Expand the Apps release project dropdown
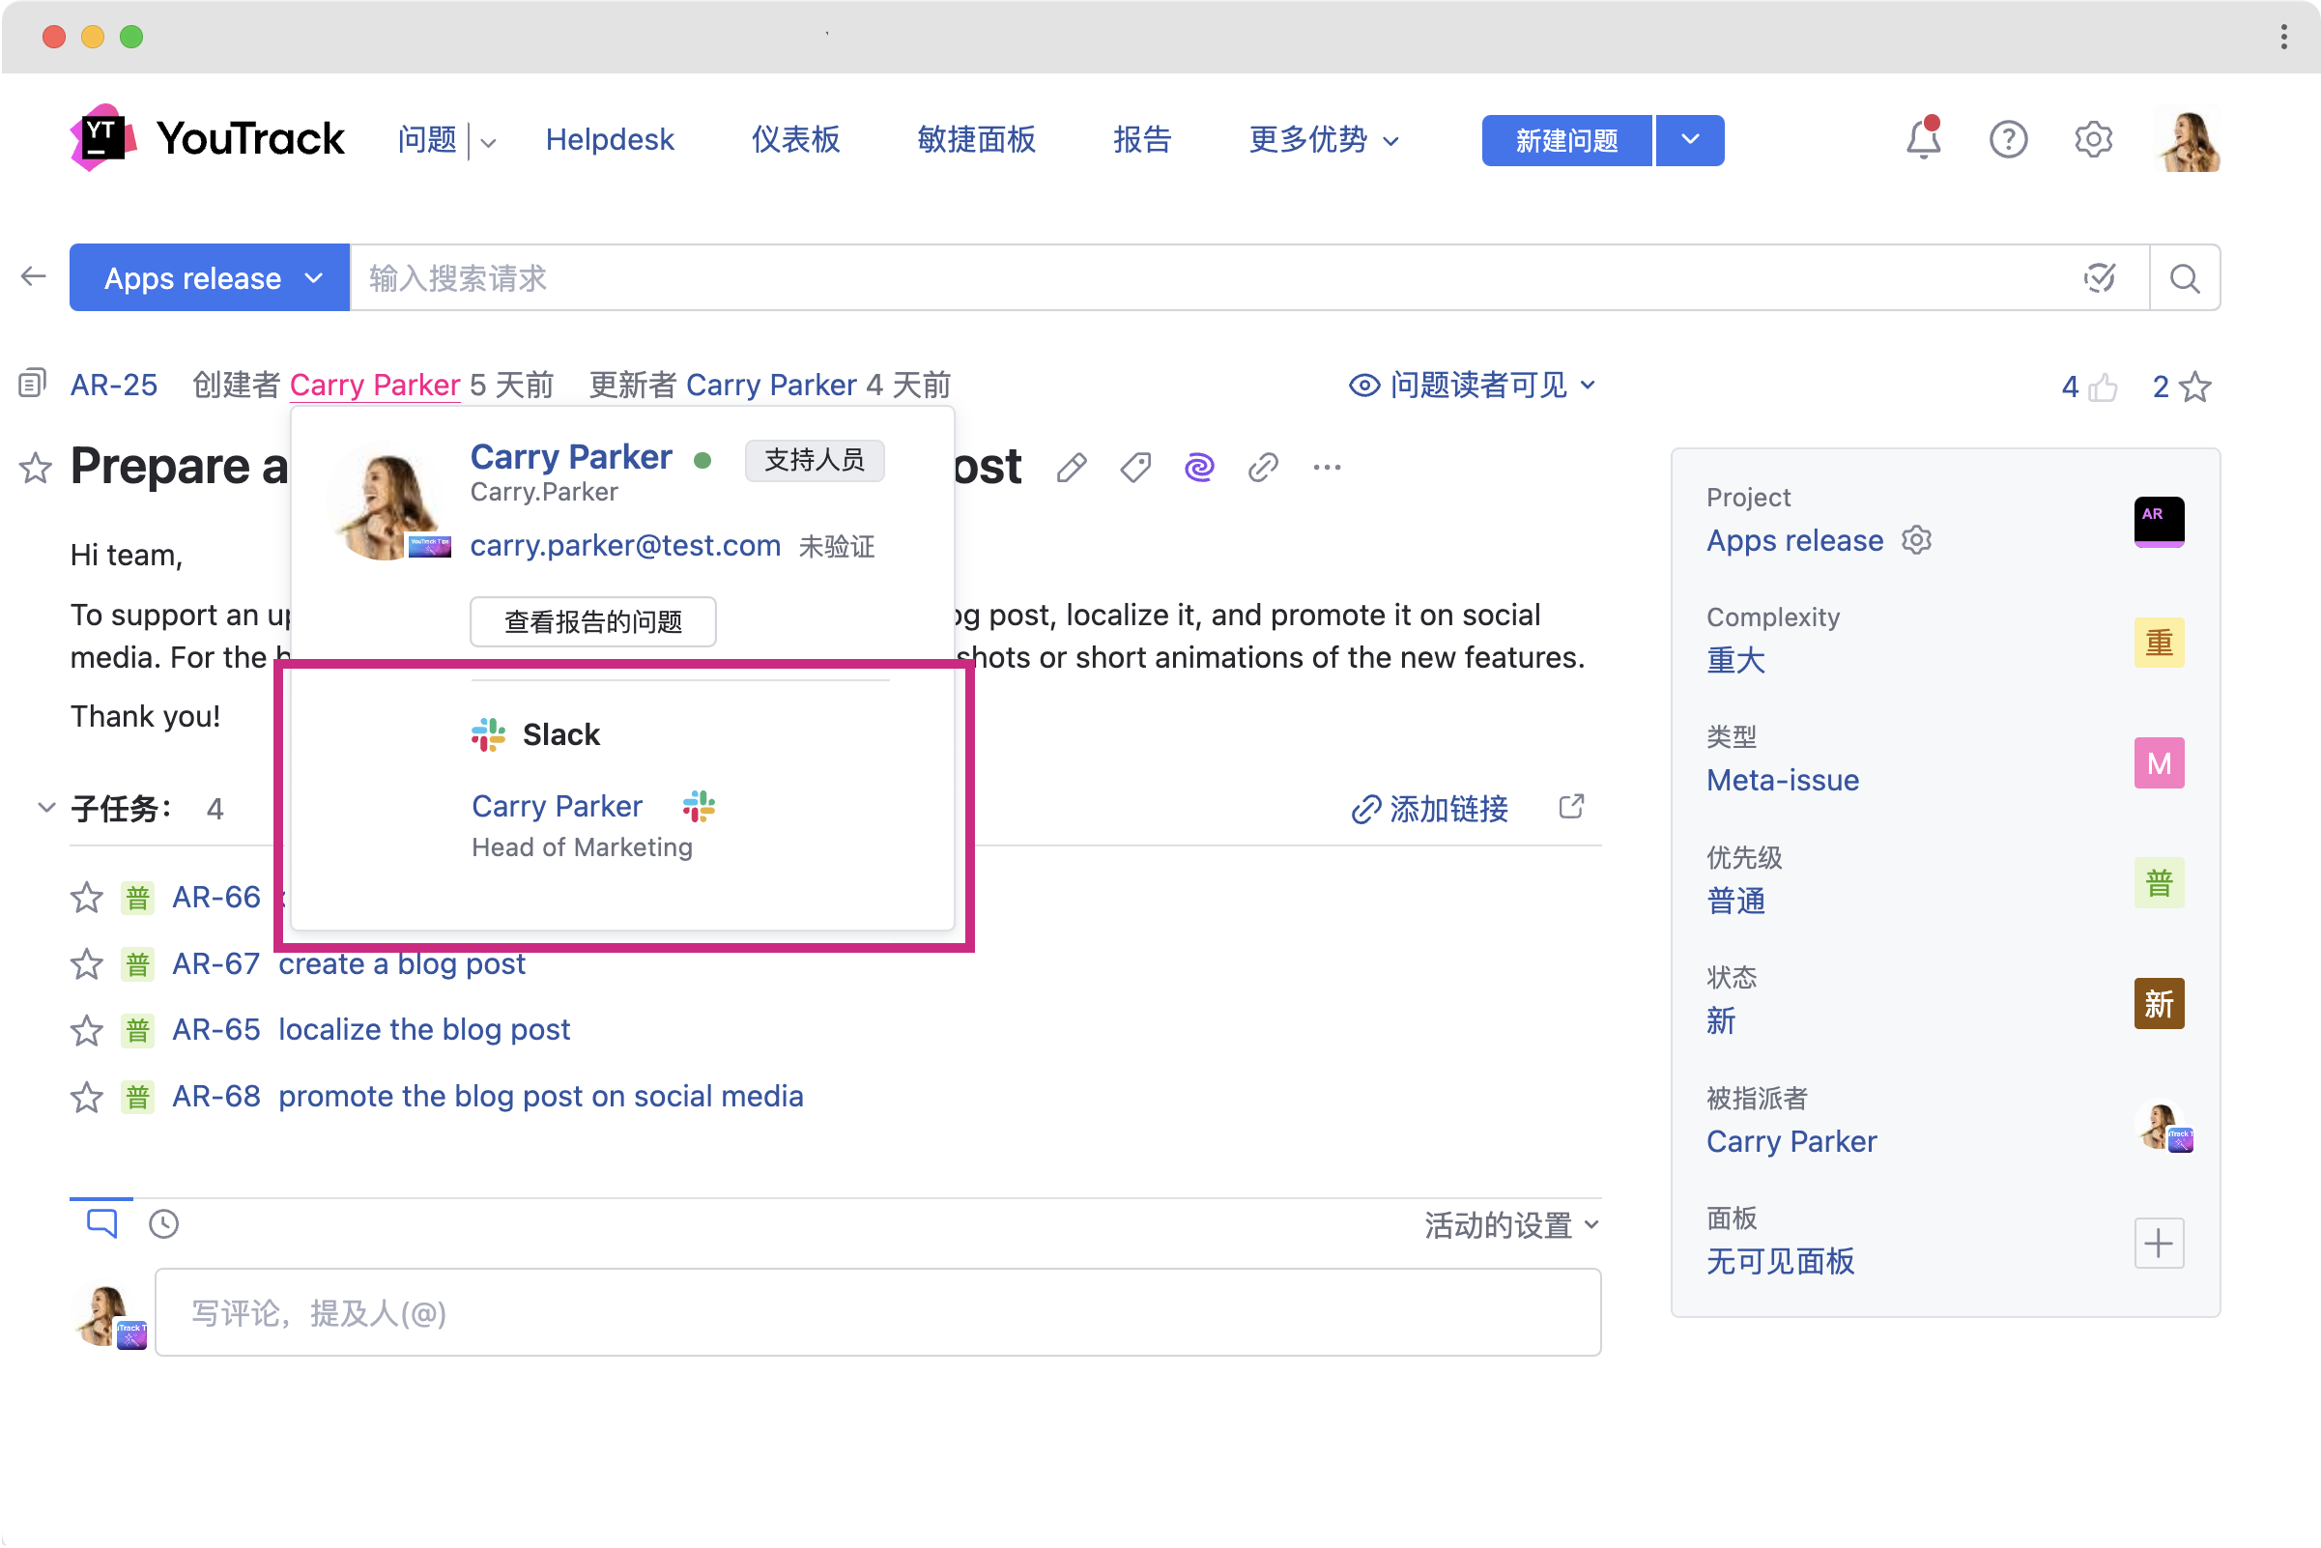The height and width of the screenshot is (1548, 2321). pos(210,278)
